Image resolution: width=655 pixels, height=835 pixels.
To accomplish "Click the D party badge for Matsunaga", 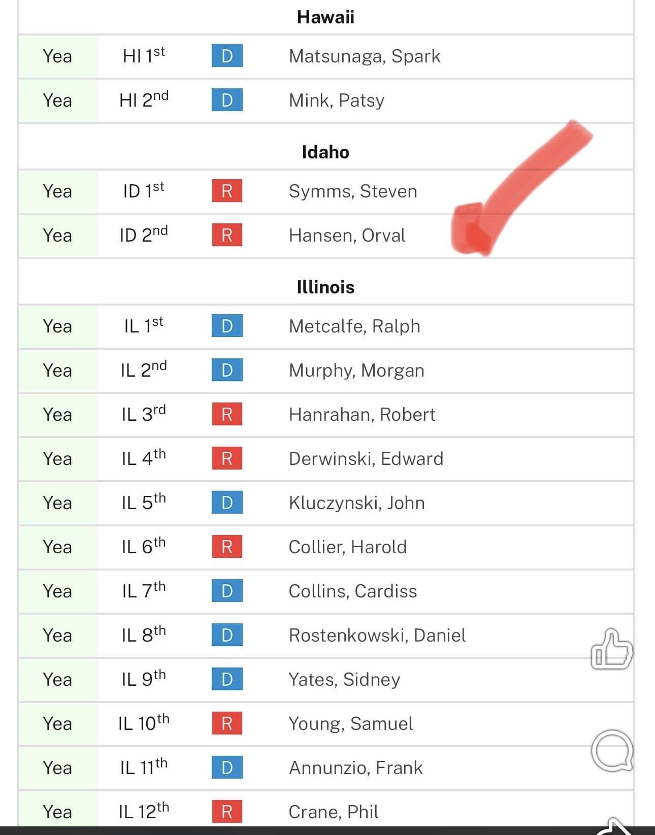I will (227, 56).
